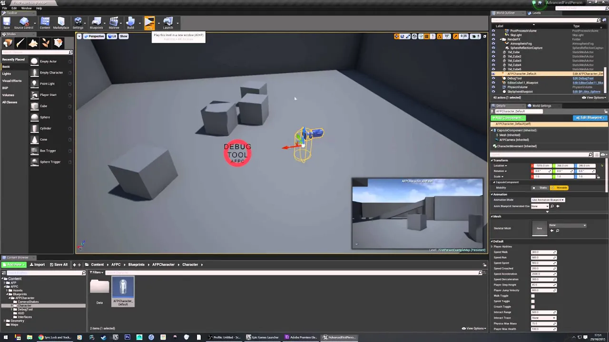Click the Save toolbar icon

pyautogui.click(x=7, y=23)
